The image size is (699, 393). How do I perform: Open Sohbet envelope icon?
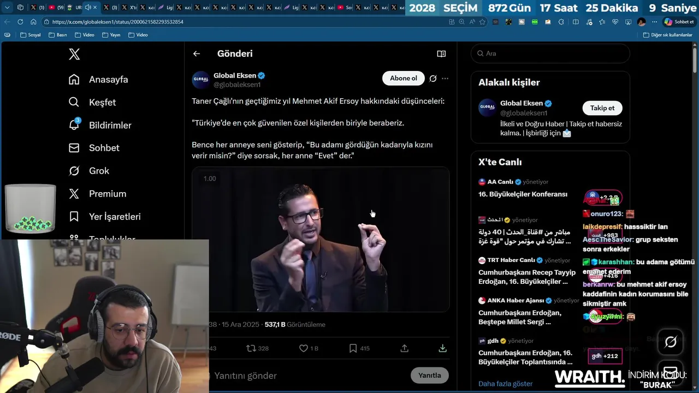tap(74, 148)
